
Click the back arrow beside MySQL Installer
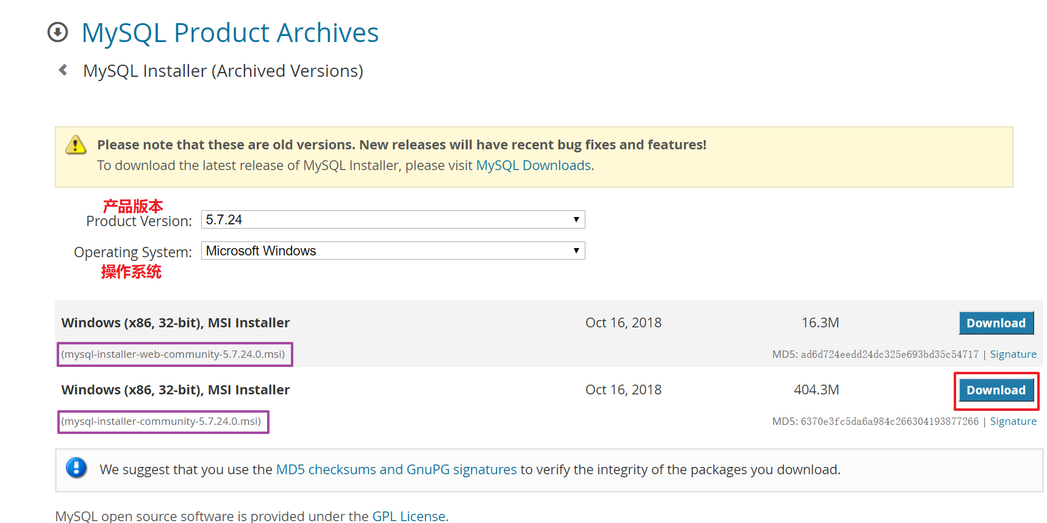[x=63, y=70]
